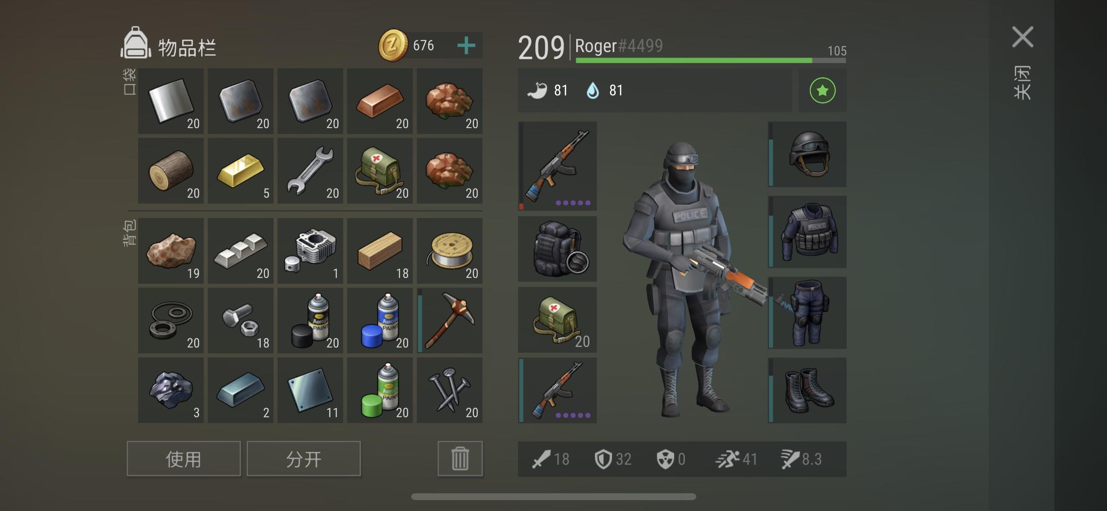Add coins with the plus button
Viewport: 1107px width, 511px height.
[x=466, y=45]
